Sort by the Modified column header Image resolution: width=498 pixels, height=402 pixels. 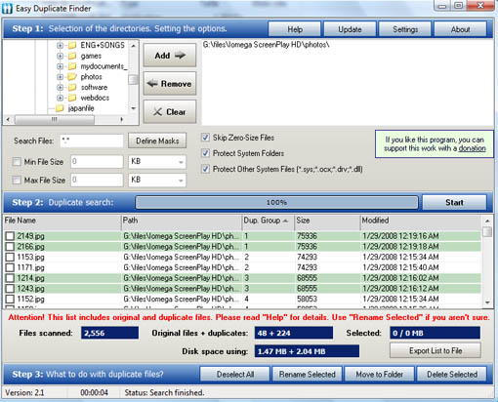pyautogui.click(x=421, y=221)
